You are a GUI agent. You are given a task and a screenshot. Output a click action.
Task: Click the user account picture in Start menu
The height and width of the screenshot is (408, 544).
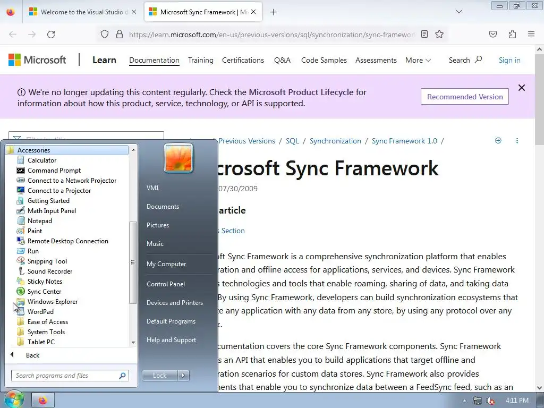pyautogui.click(x=178, y=158)
